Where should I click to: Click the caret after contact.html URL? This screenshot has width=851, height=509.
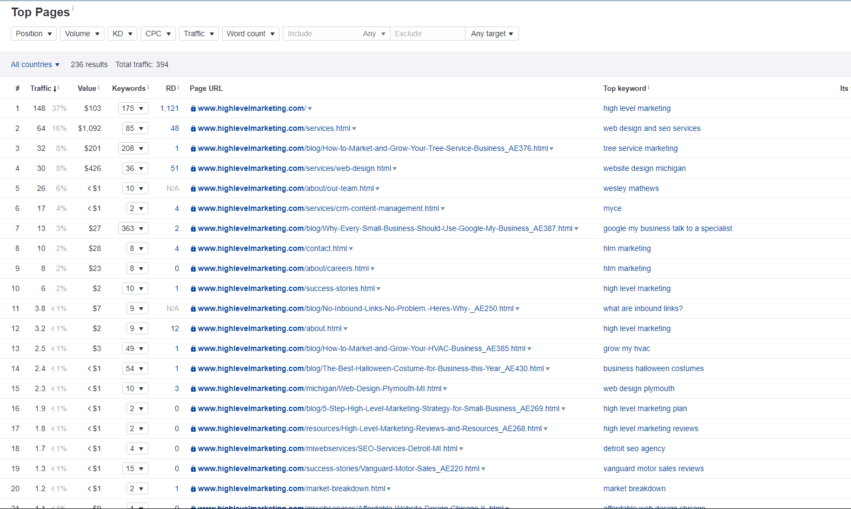tap(351, 249)
